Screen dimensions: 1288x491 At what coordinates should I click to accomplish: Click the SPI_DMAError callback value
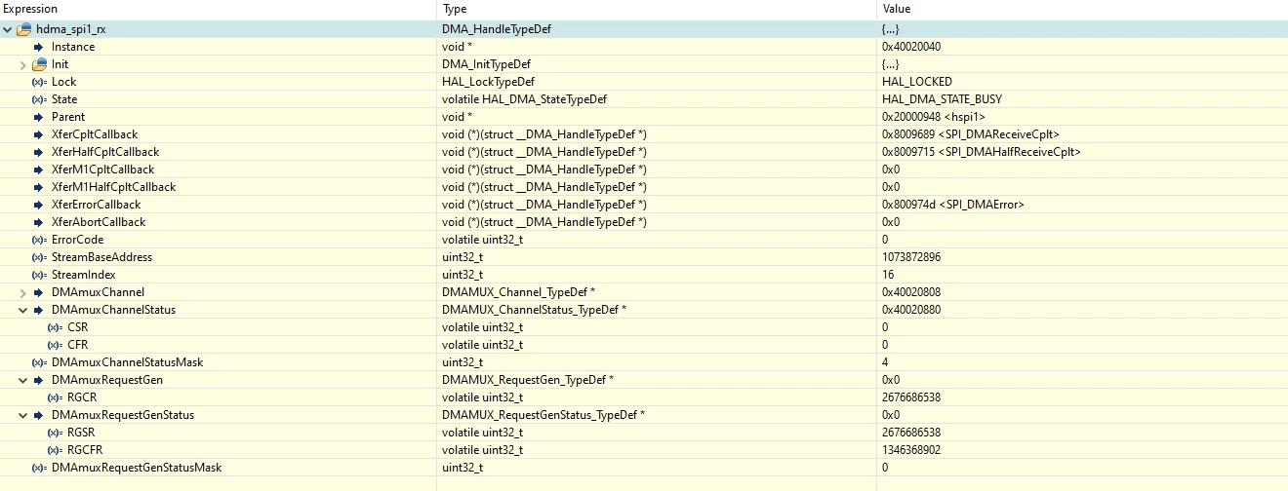point(952,205)
